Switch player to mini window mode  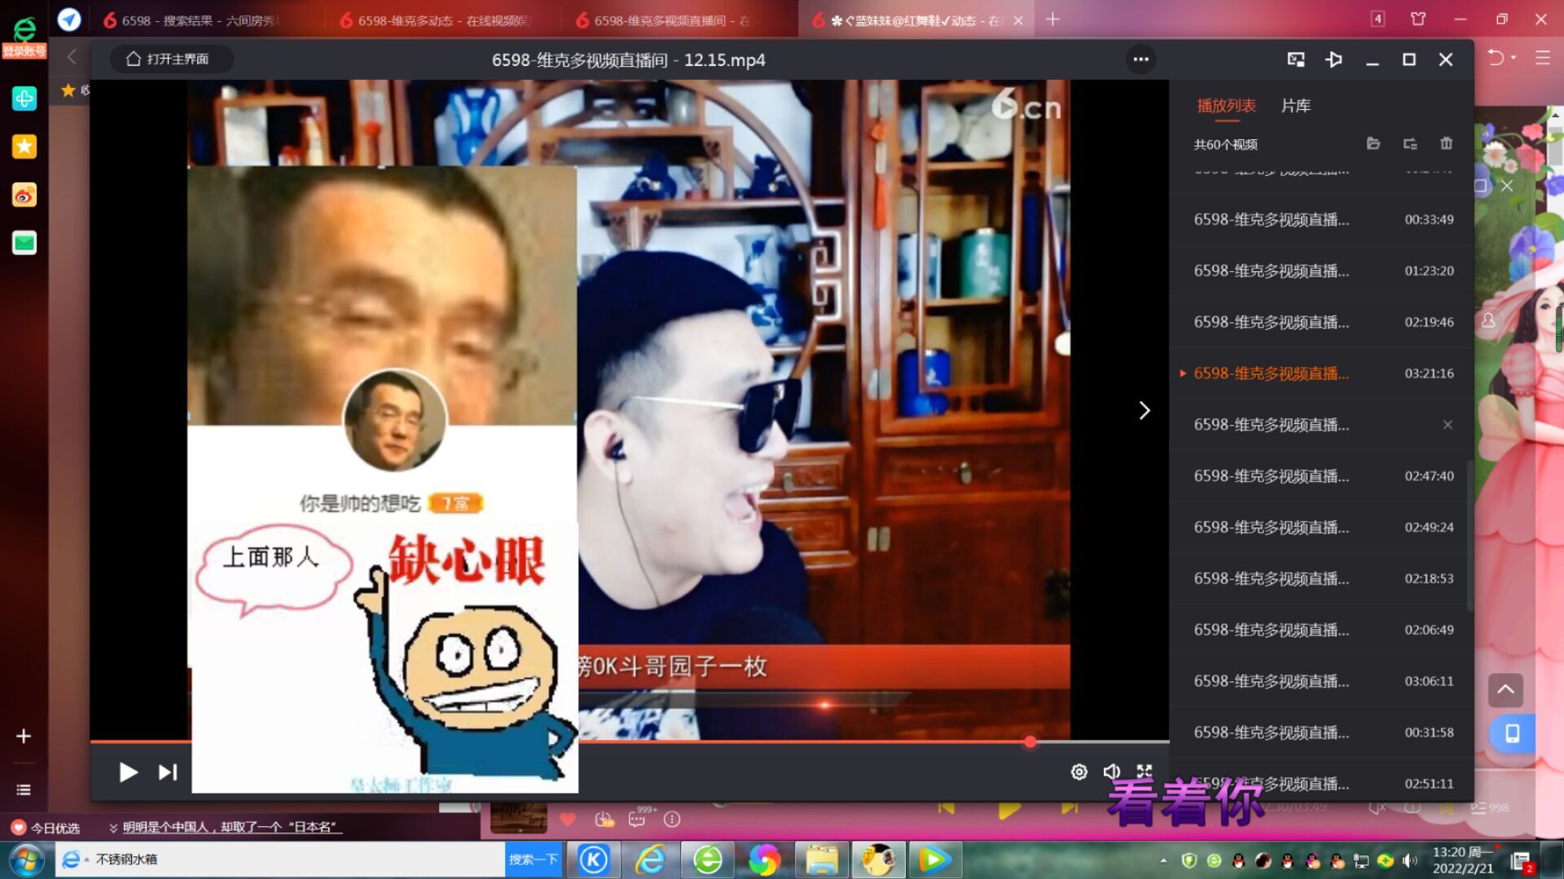coord(1295,59)
